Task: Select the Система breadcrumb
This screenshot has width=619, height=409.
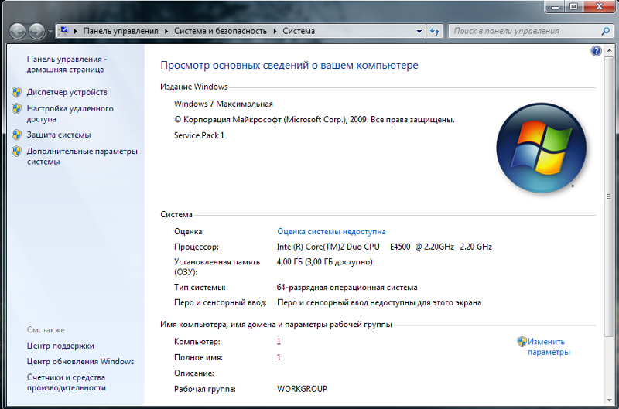Action: [x=299, y=31]
